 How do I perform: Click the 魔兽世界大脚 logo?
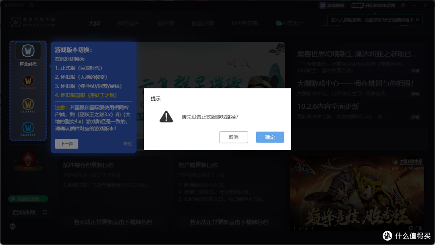(x=33, y=22)
